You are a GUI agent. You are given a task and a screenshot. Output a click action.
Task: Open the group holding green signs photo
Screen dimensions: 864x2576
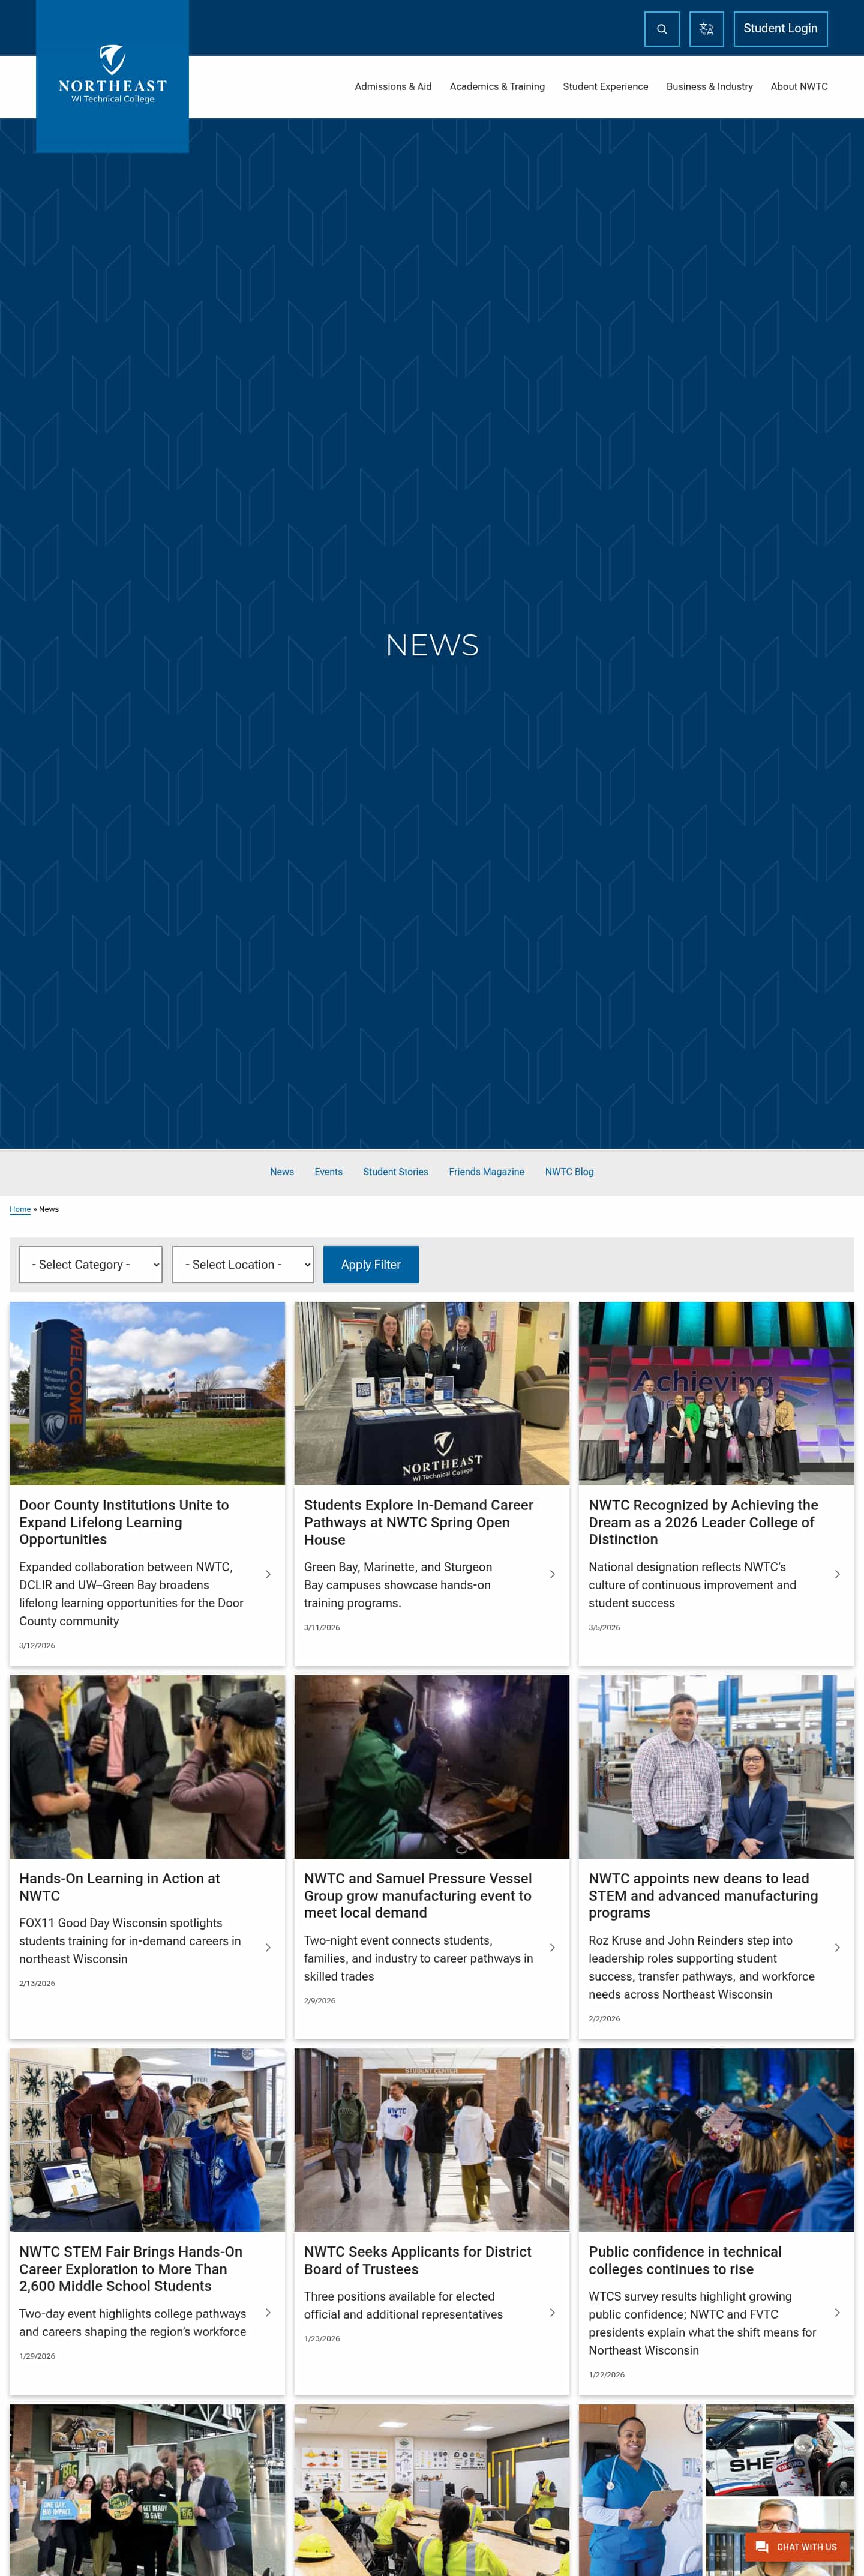(147, 2490)
